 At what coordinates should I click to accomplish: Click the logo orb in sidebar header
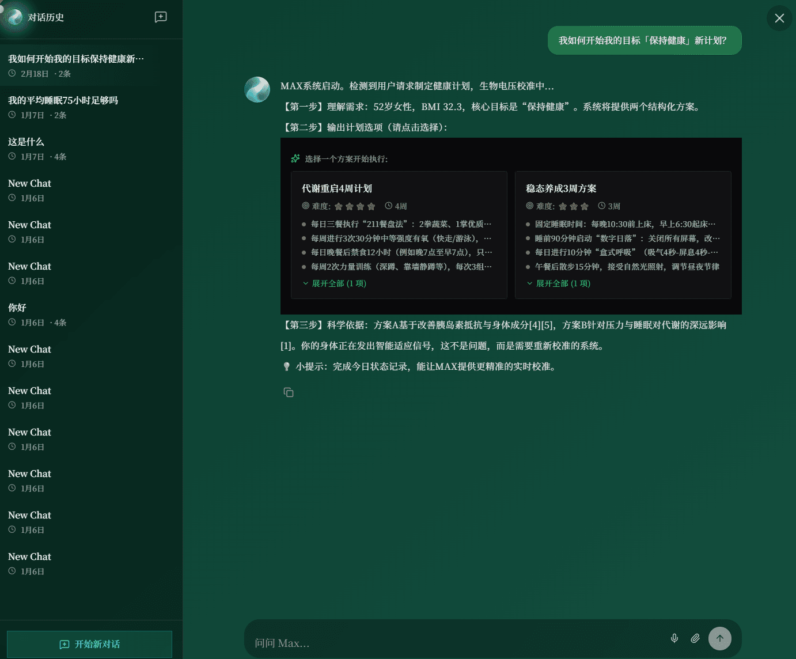click(x=14, y=17)
